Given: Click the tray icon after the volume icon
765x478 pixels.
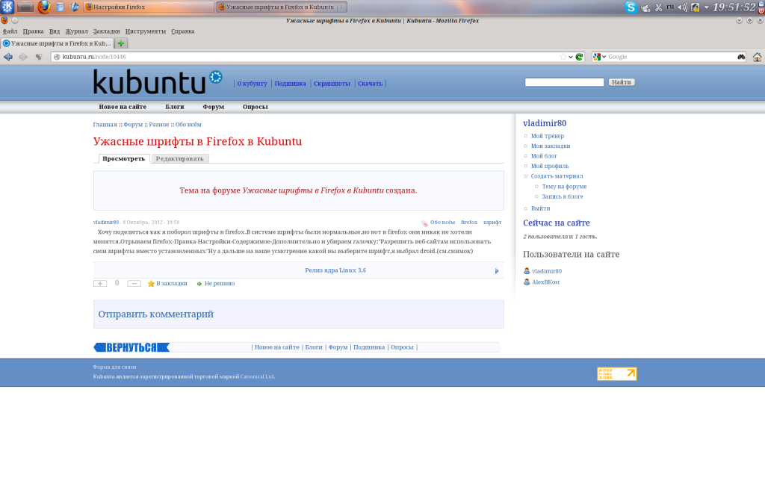Looking at the screenshot, I should [696, 7].
